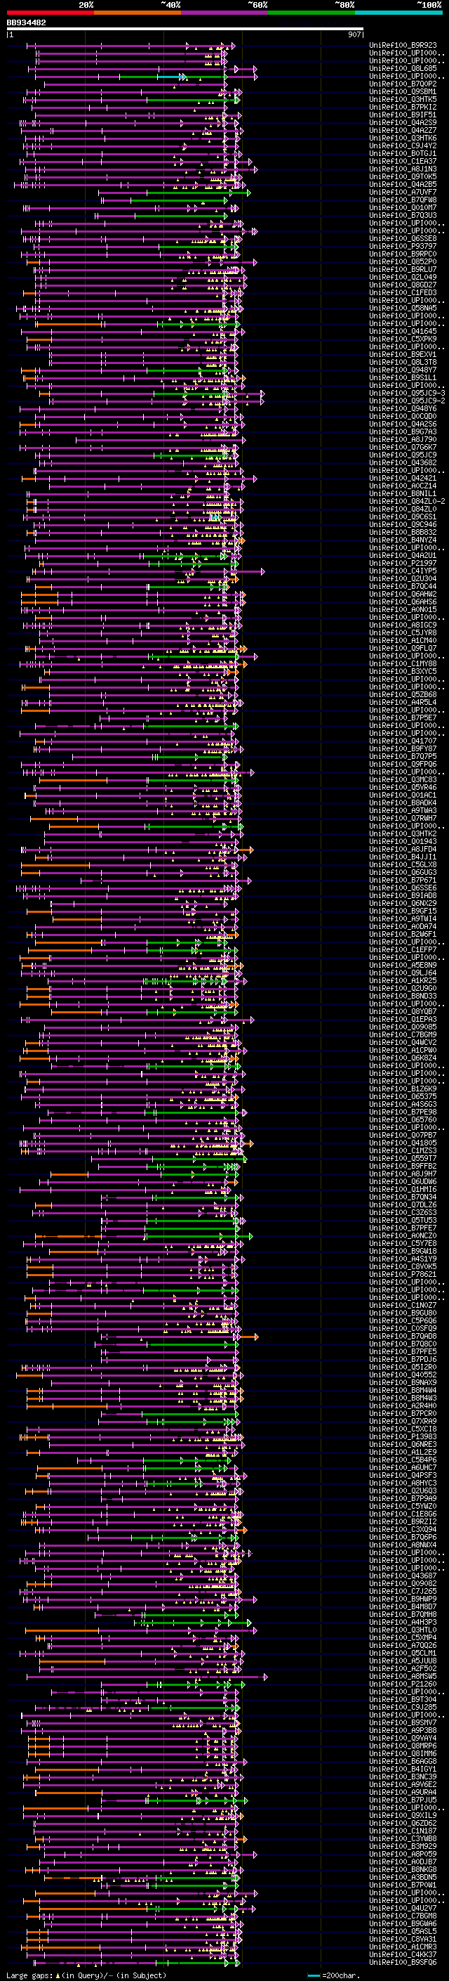Screen dimensions: 449x1981
Task: Select the UniRef100_Q3MC83 row label
Action: point(403,780)
